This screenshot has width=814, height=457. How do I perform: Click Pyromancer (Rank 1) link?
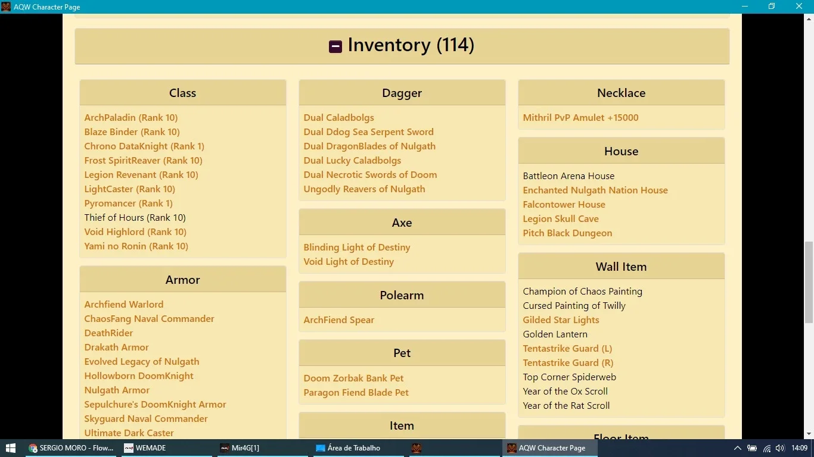(128, 204)
